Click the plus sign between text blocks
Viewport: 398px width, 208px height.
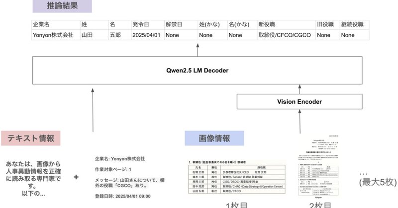[x=76, y=177]
